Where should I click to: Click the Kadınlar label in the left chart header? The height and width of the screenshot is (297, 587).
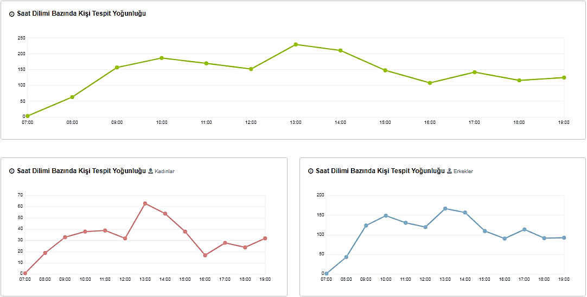coord(164,171)
